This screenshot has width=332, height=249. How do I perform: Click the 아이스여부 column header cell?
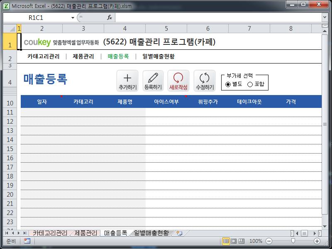(x=166, y=102)
